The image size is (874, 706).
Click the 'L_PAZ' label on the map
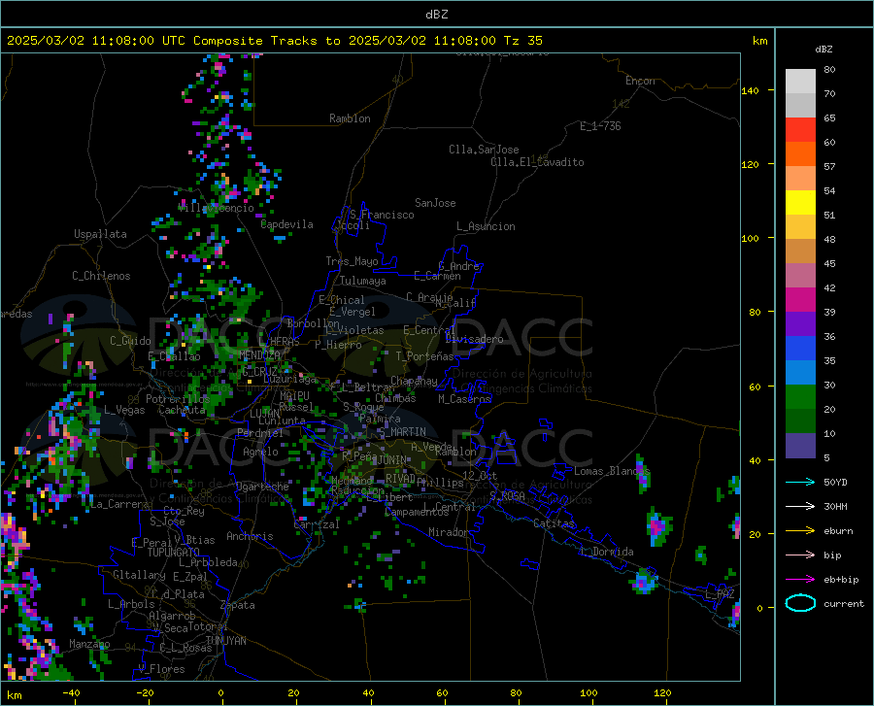[720, 594]
